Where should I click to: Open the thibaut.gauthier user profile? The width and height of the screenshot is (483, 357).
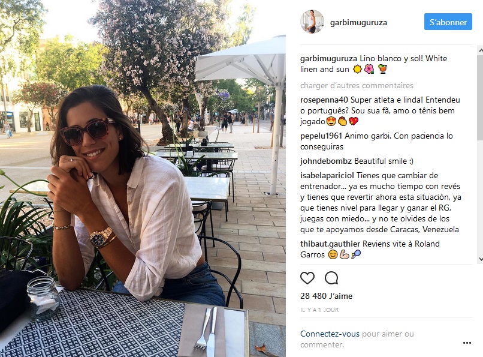[330, 244]
